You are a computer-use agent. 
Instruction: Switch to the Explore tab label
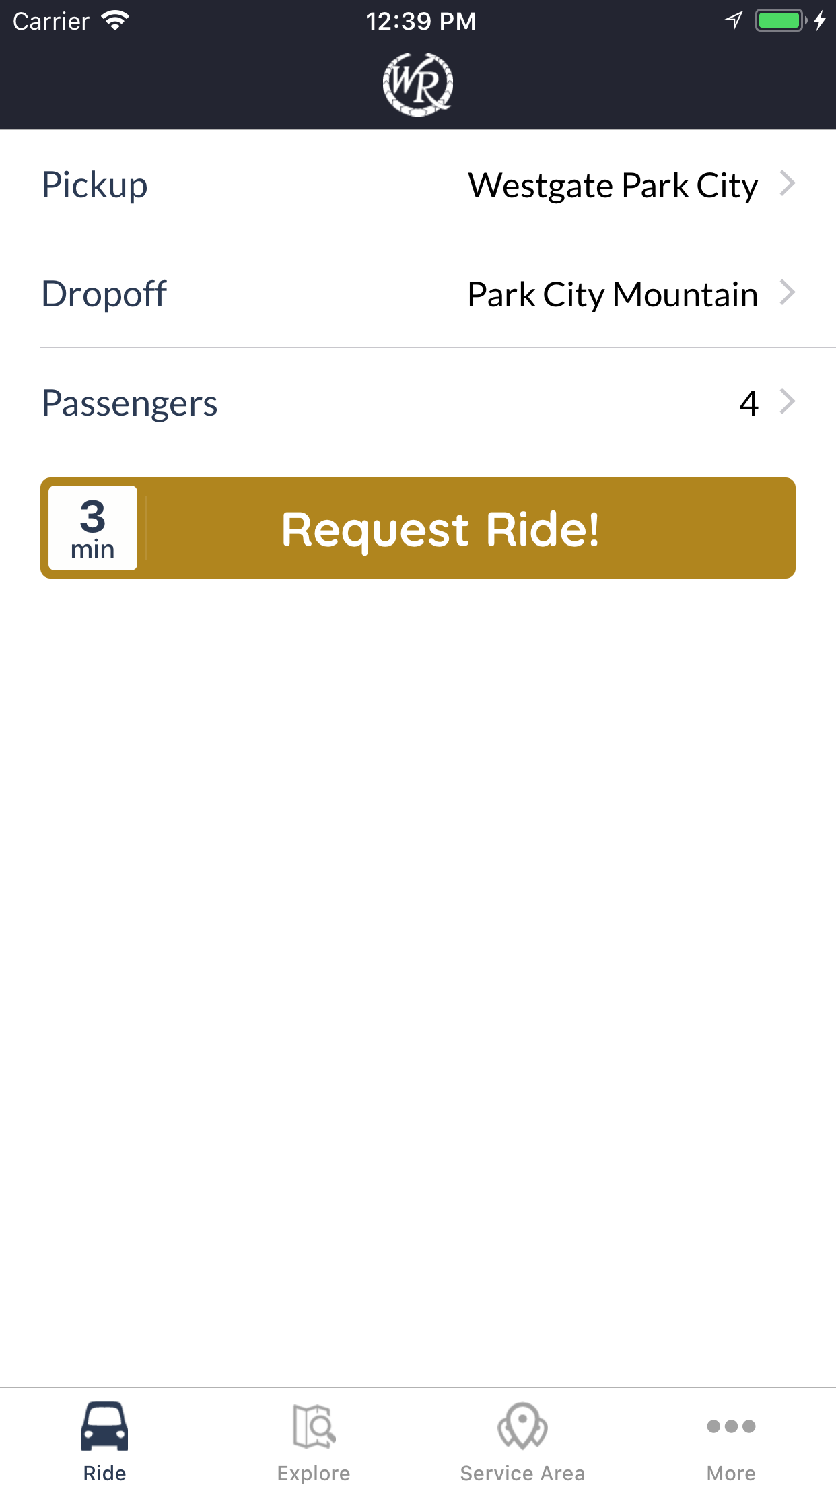[314, 1474]
